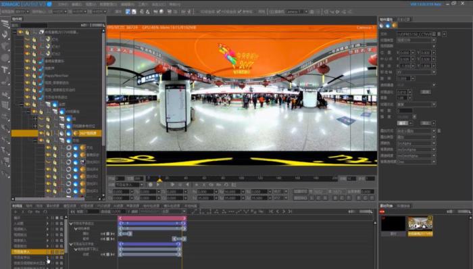The height and width of the screenshot is (269, 473).
Task: Click the orange round icon under the properties tab
Action: point(395,26)
